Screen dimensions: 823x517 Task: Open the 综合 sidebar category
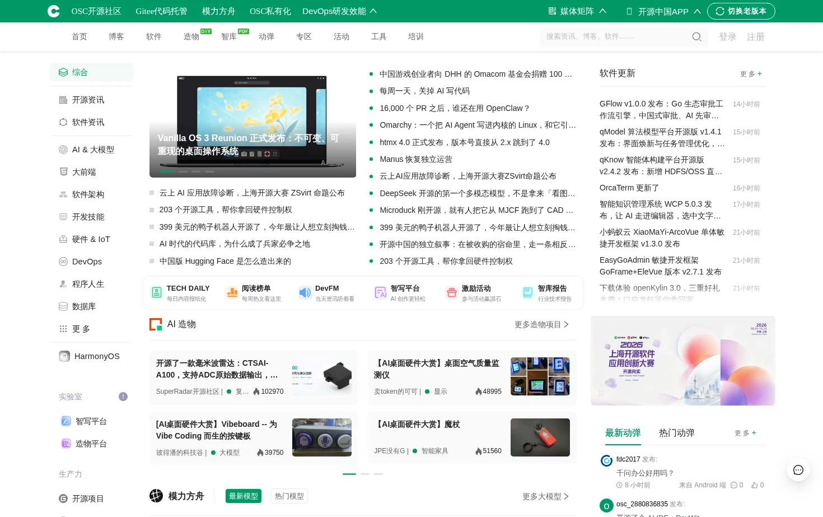pyautogui.click(x=91, y=72)
